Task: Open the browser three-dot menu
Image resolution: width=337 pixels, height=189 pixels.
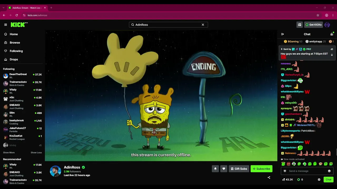Action: [333, 15]
